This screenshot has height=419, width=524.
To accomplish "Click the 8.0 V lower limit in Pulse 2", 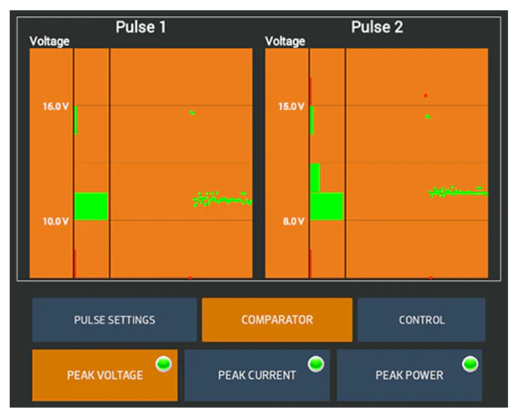I will click(293, 221).
